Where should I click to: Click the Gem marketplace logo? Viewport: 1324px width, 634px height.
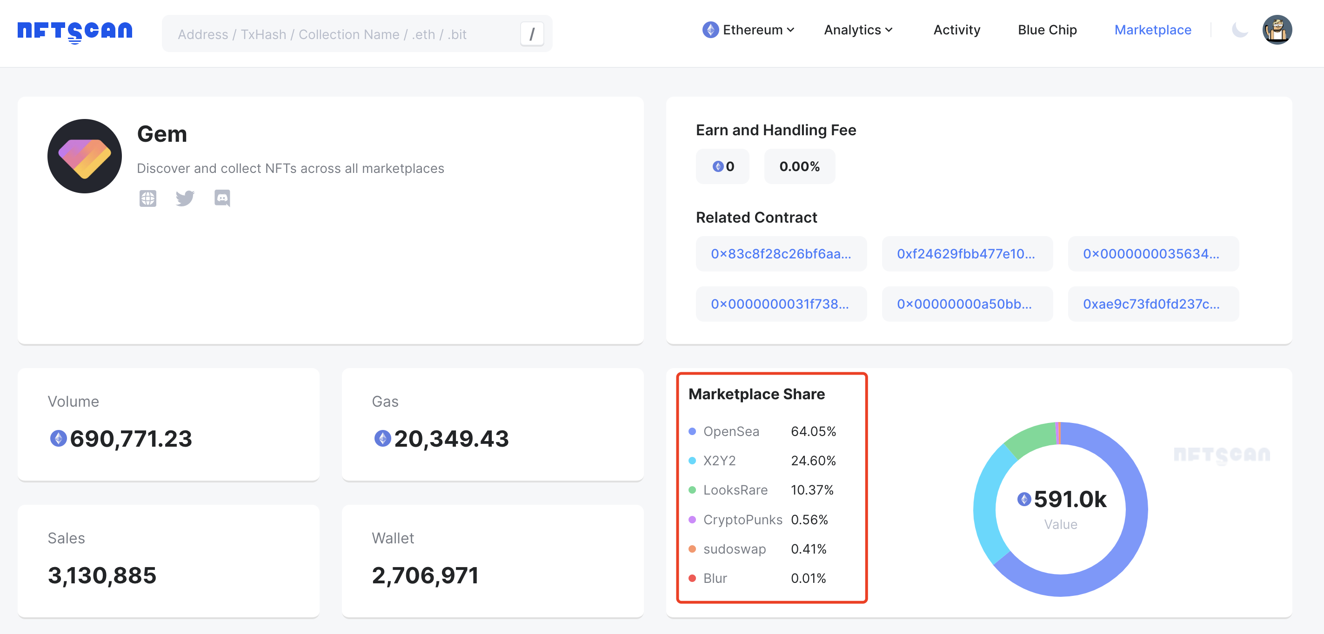tap(84, 156)
